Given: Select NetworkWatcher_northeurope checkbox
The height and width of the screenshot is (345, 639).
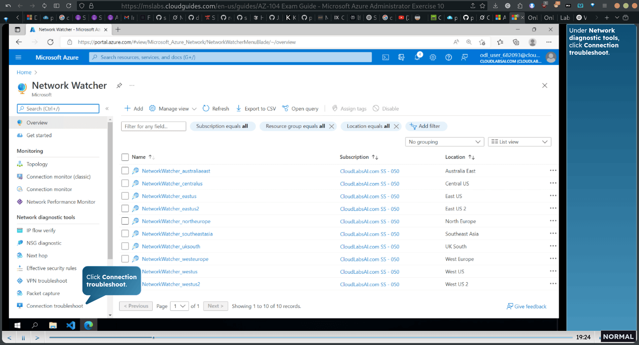Looking at the screenshot, I should 125,221.
